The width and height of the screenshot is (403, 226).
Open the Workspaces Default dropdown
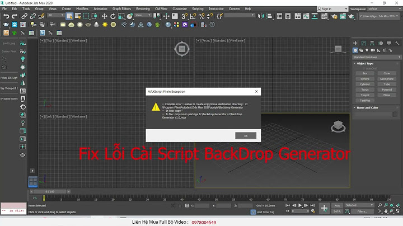click(384, 9)
